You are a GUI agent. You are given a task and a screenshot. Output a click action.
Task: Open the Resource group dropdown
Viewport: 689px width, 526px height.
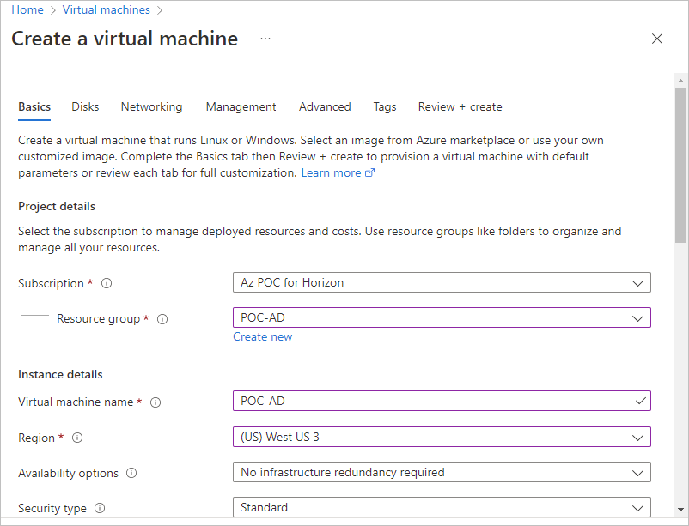click(442, 317)
